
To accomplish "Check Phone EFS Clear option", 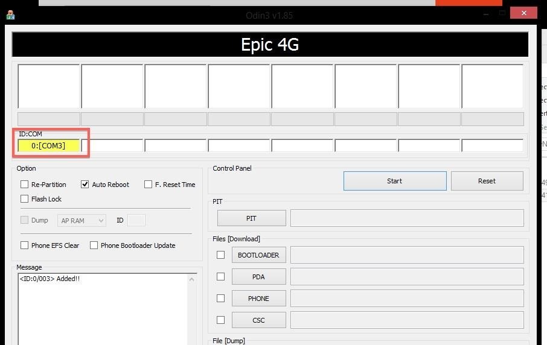I will tap(24, 245).
